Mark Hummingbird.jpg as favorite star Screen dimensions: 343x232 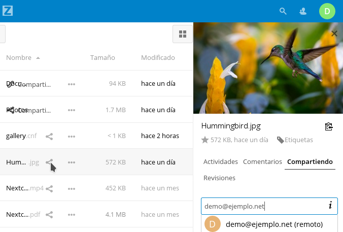(x=205, y=140)
